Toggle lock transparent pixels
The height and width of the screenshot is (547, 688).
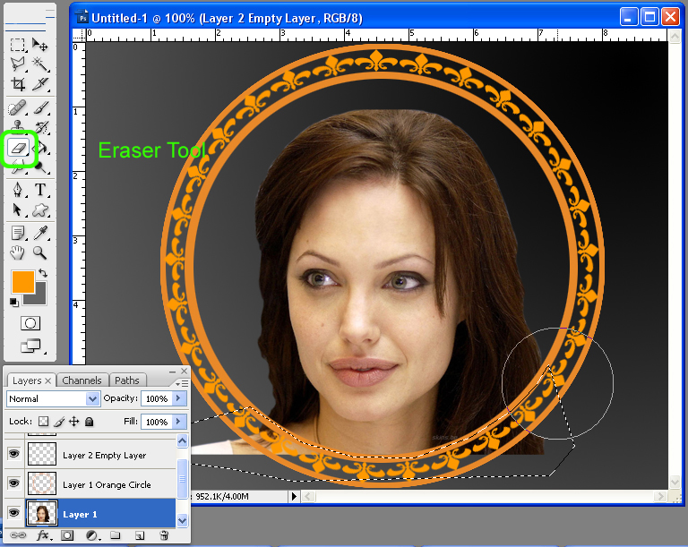coord(43,422)
